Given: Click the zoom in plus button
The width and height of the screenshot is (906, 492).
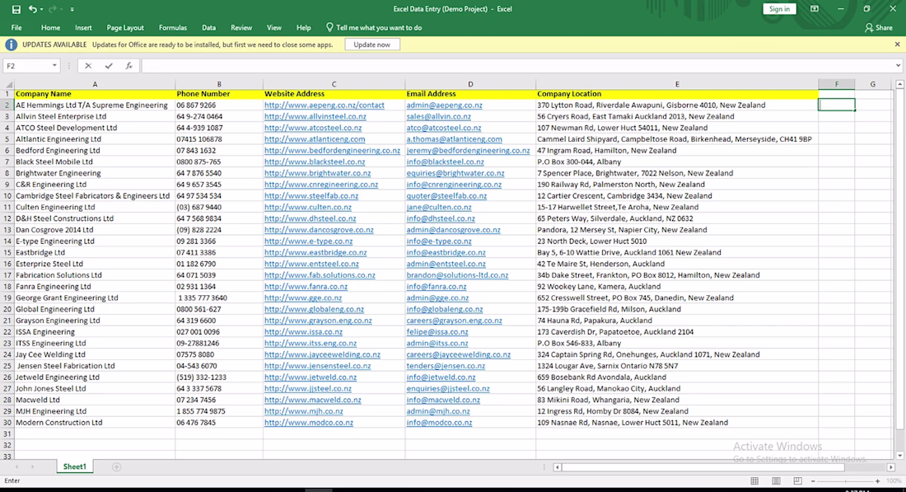Looking at the screenshot, I should tap(878, 481).
